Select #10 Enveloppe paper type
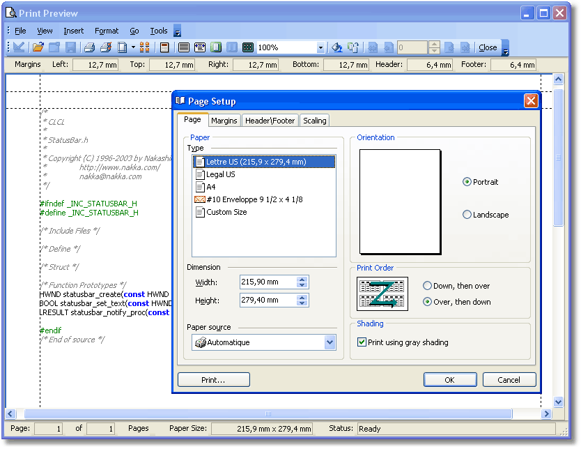 (x=264, y=199)
